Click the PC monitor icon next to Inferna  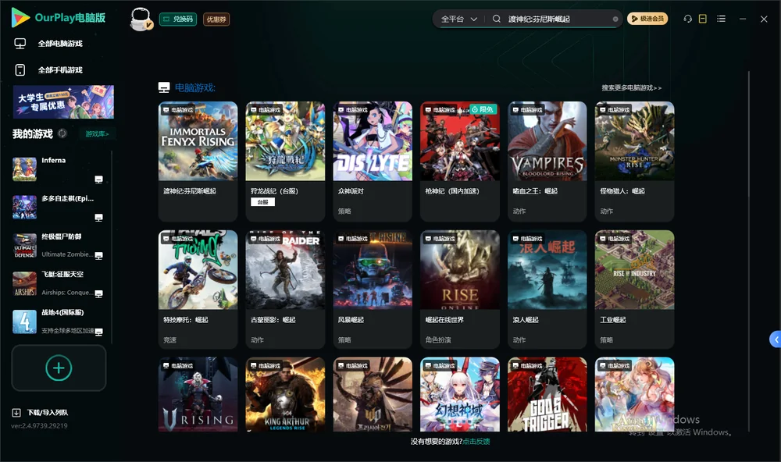[x=98, y=179]
